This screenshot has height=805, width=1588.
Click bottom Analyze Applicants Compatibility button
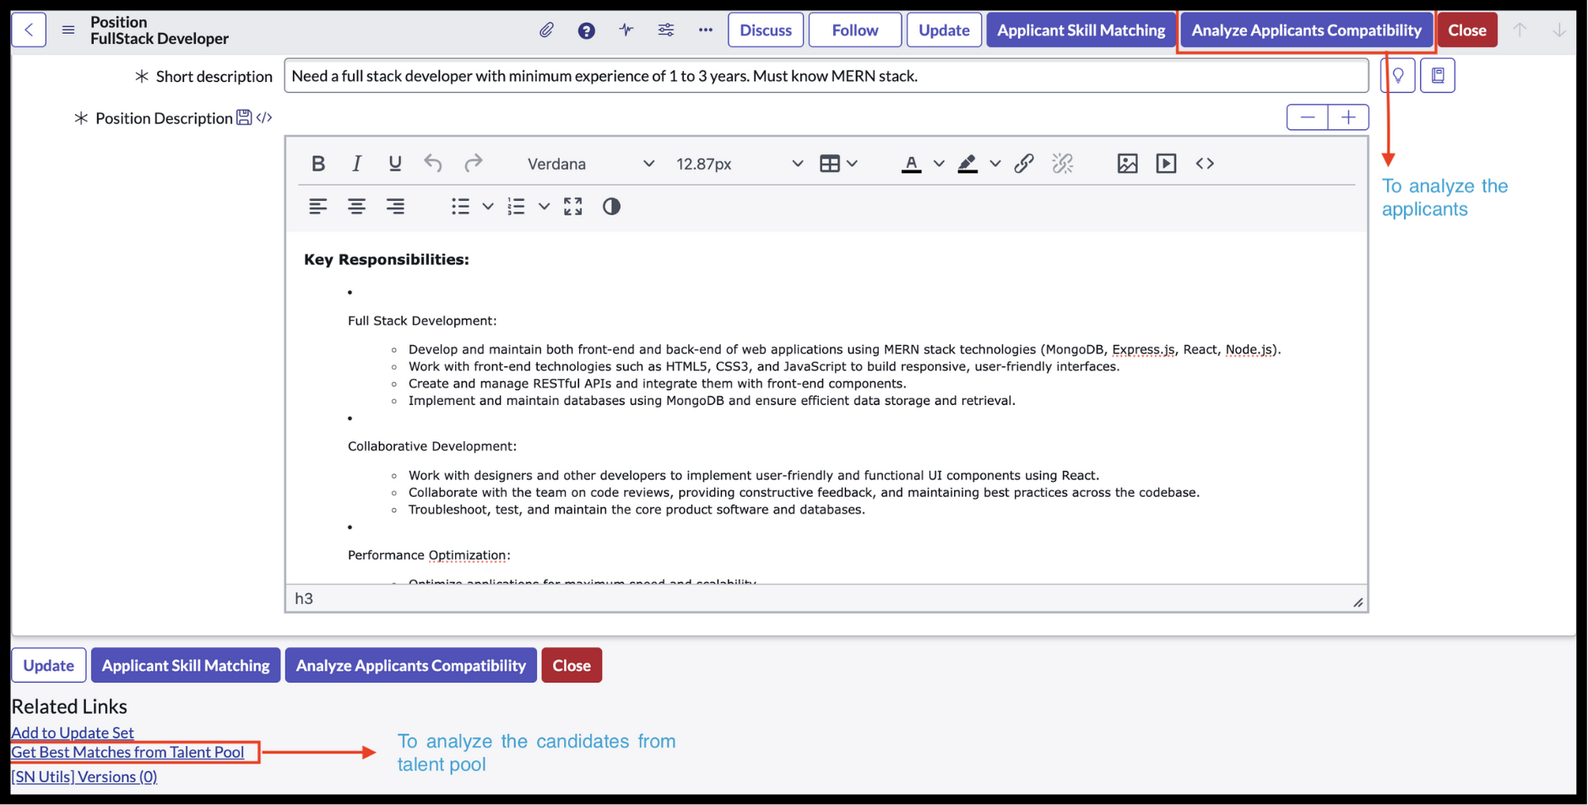411,666
